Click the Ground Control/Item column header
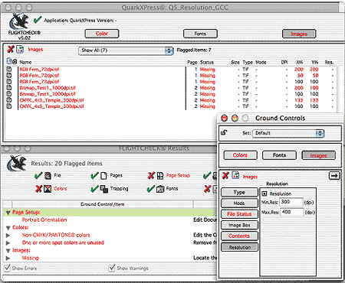This screenshot has height=283, width=345. click(x=103, y=204)
